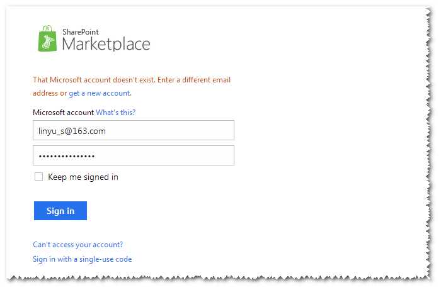Open the "What's this?" help link
The image size is (441, 290).
click(115, 113)
